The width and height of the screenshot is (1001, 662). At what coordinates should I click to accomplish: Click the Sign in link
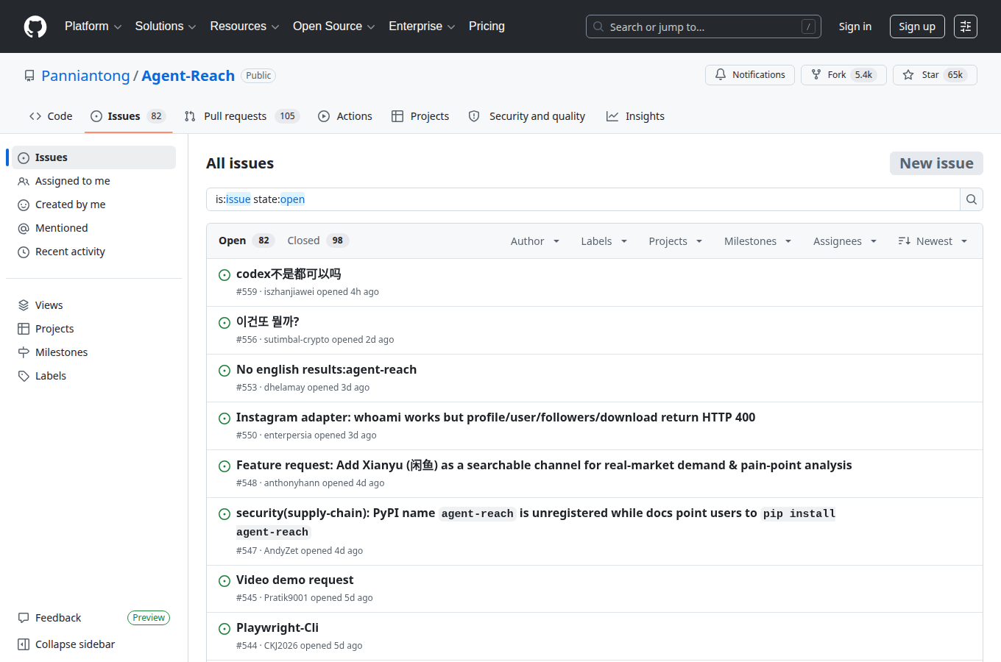pyautogui.click(x=855, y=26)
